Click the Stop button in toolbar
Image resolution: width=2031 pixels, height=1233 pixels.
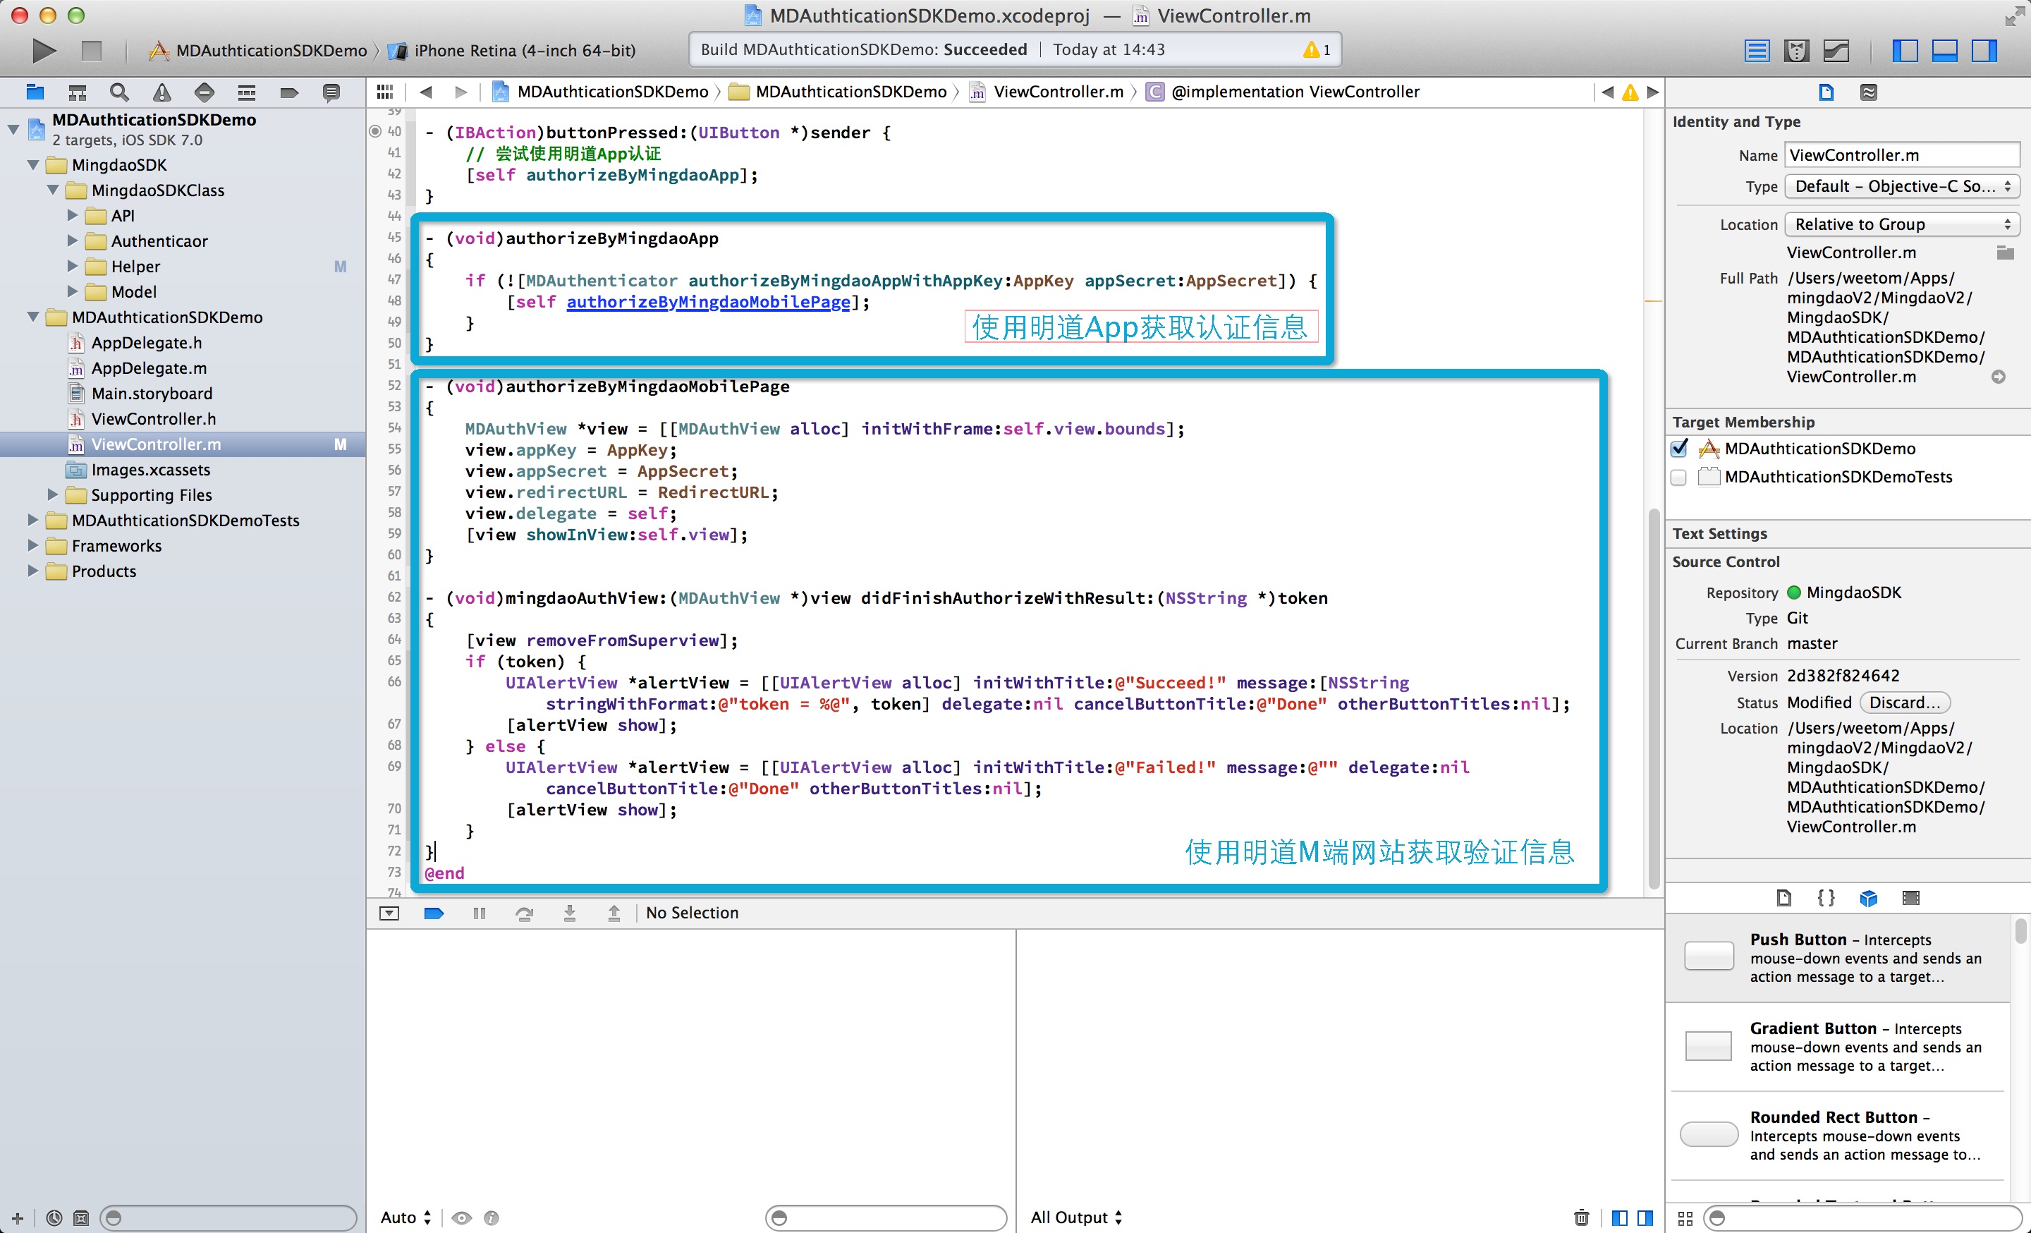[x=92, y=50]
